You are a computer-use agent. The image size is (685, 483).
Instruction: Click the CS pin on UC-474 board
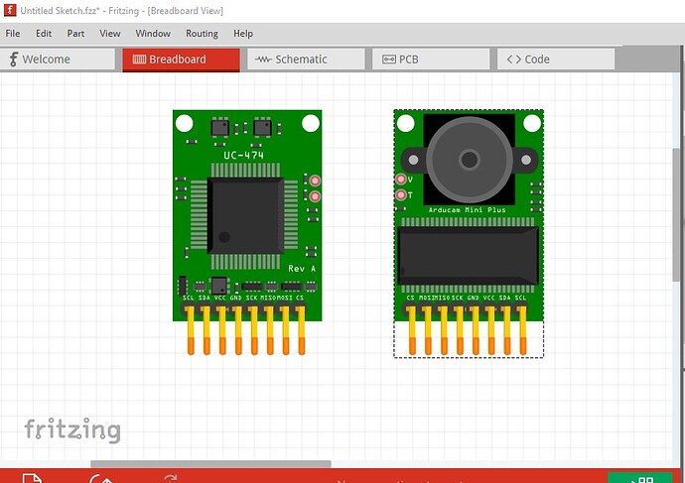(x=301, y=330)
